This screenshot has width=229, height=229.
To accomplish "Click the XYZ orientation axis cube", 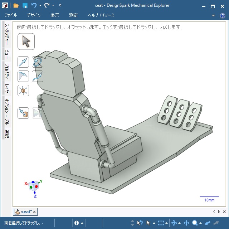I will point(34,187).
